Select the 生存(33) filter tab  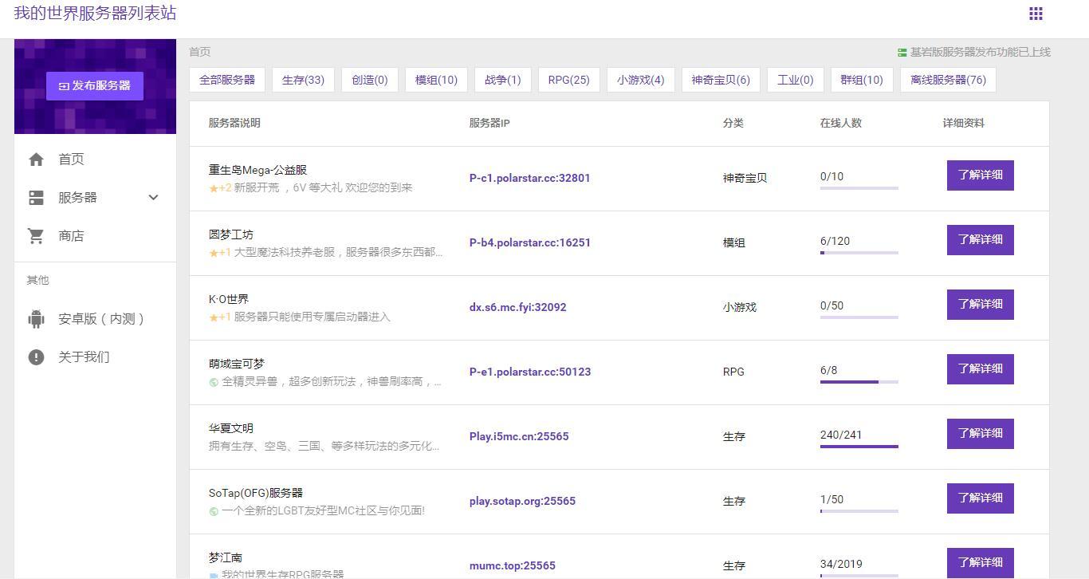pos(303,80)
